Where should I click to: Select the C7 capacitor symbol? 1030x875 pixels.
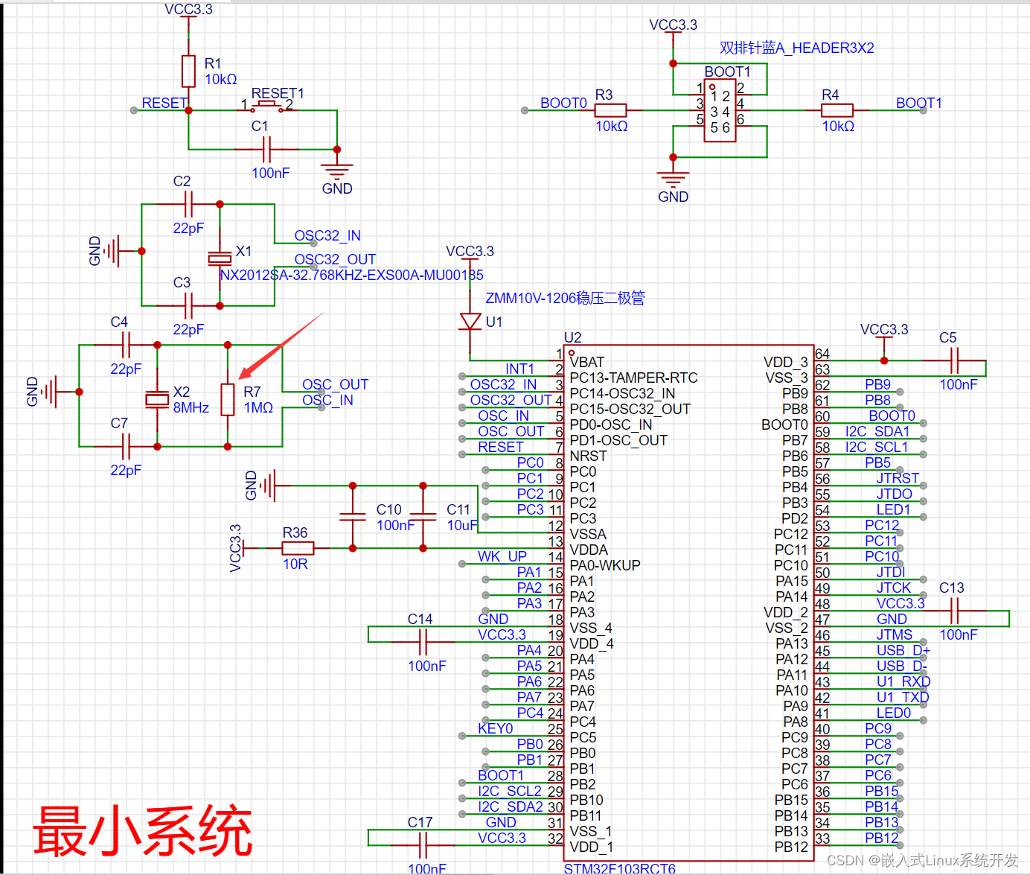coord(126,446)
